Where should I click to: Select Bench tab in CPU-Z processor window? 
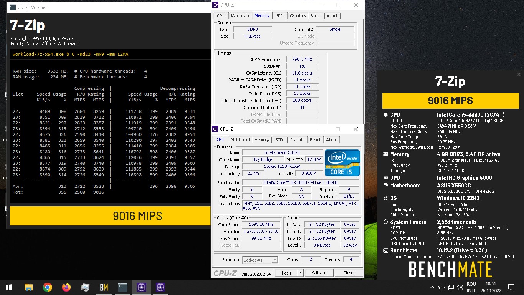pos(316,140)
